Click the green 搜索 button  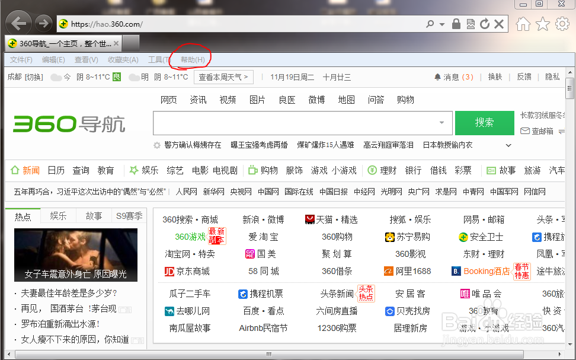pyautogui.click(x=485, y=123)
